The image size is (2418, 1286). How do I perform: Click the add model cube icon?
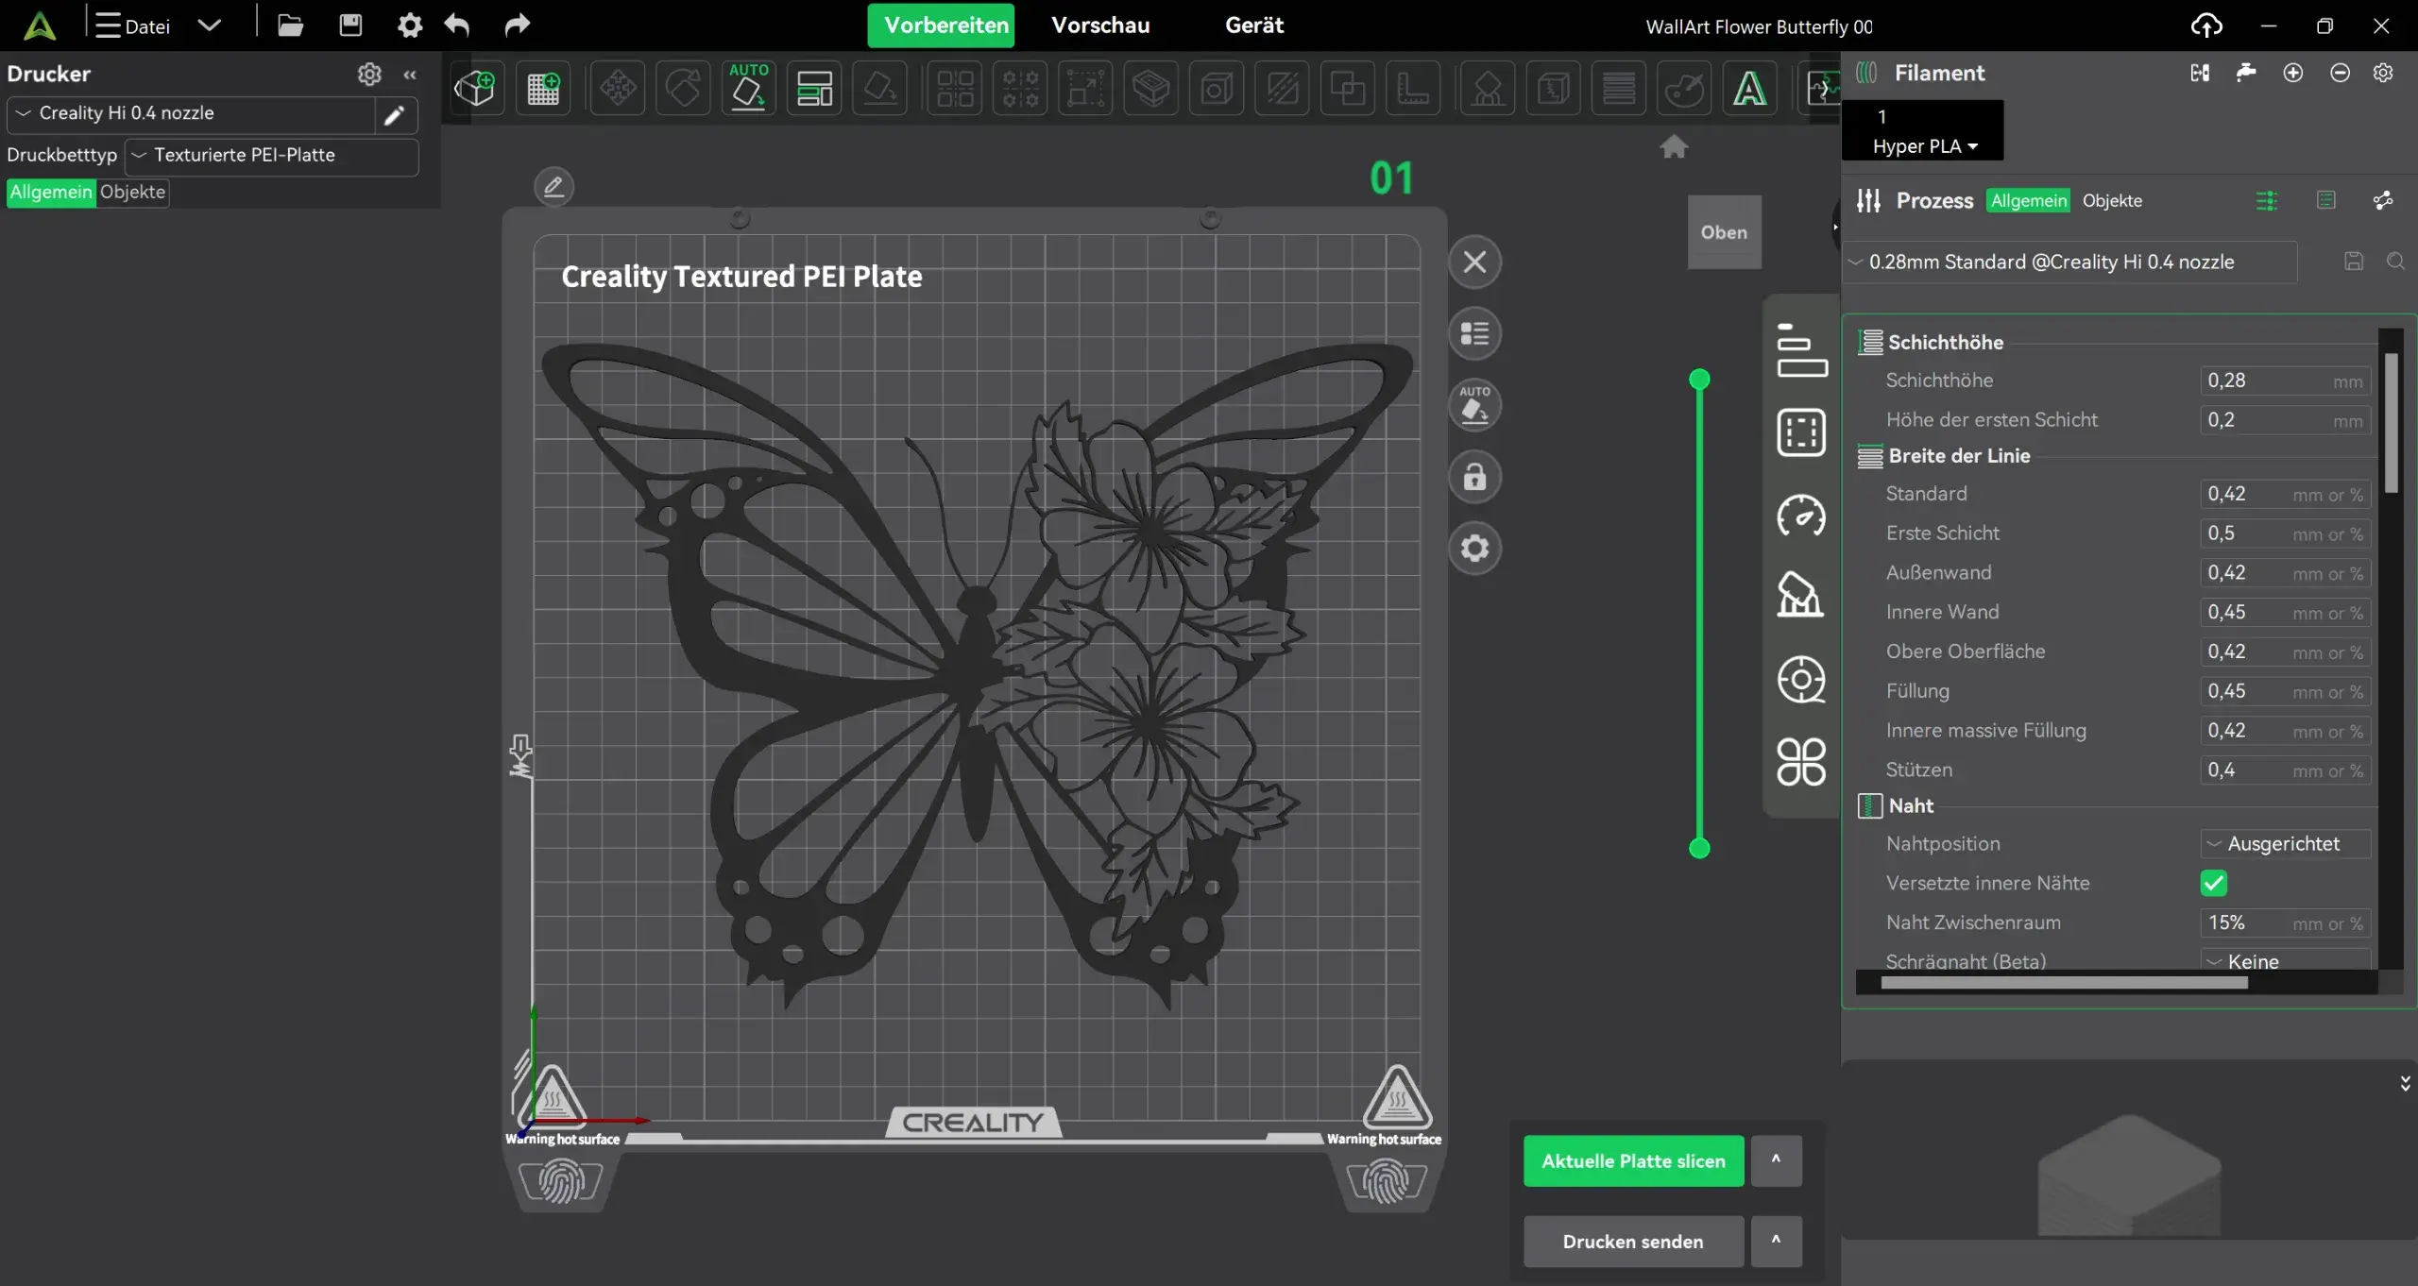click(x=475, y=89)
